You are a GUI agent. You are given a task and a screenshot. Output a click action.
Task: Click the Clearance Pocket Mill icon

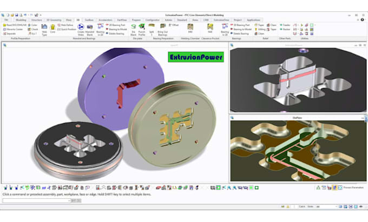[210, 28]
